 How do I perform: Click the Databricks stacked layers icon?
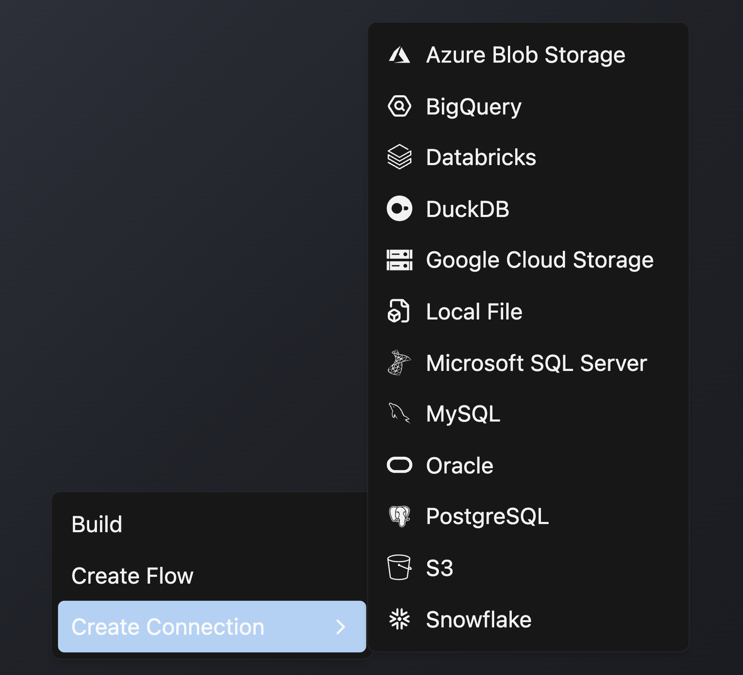click(399, 157)
